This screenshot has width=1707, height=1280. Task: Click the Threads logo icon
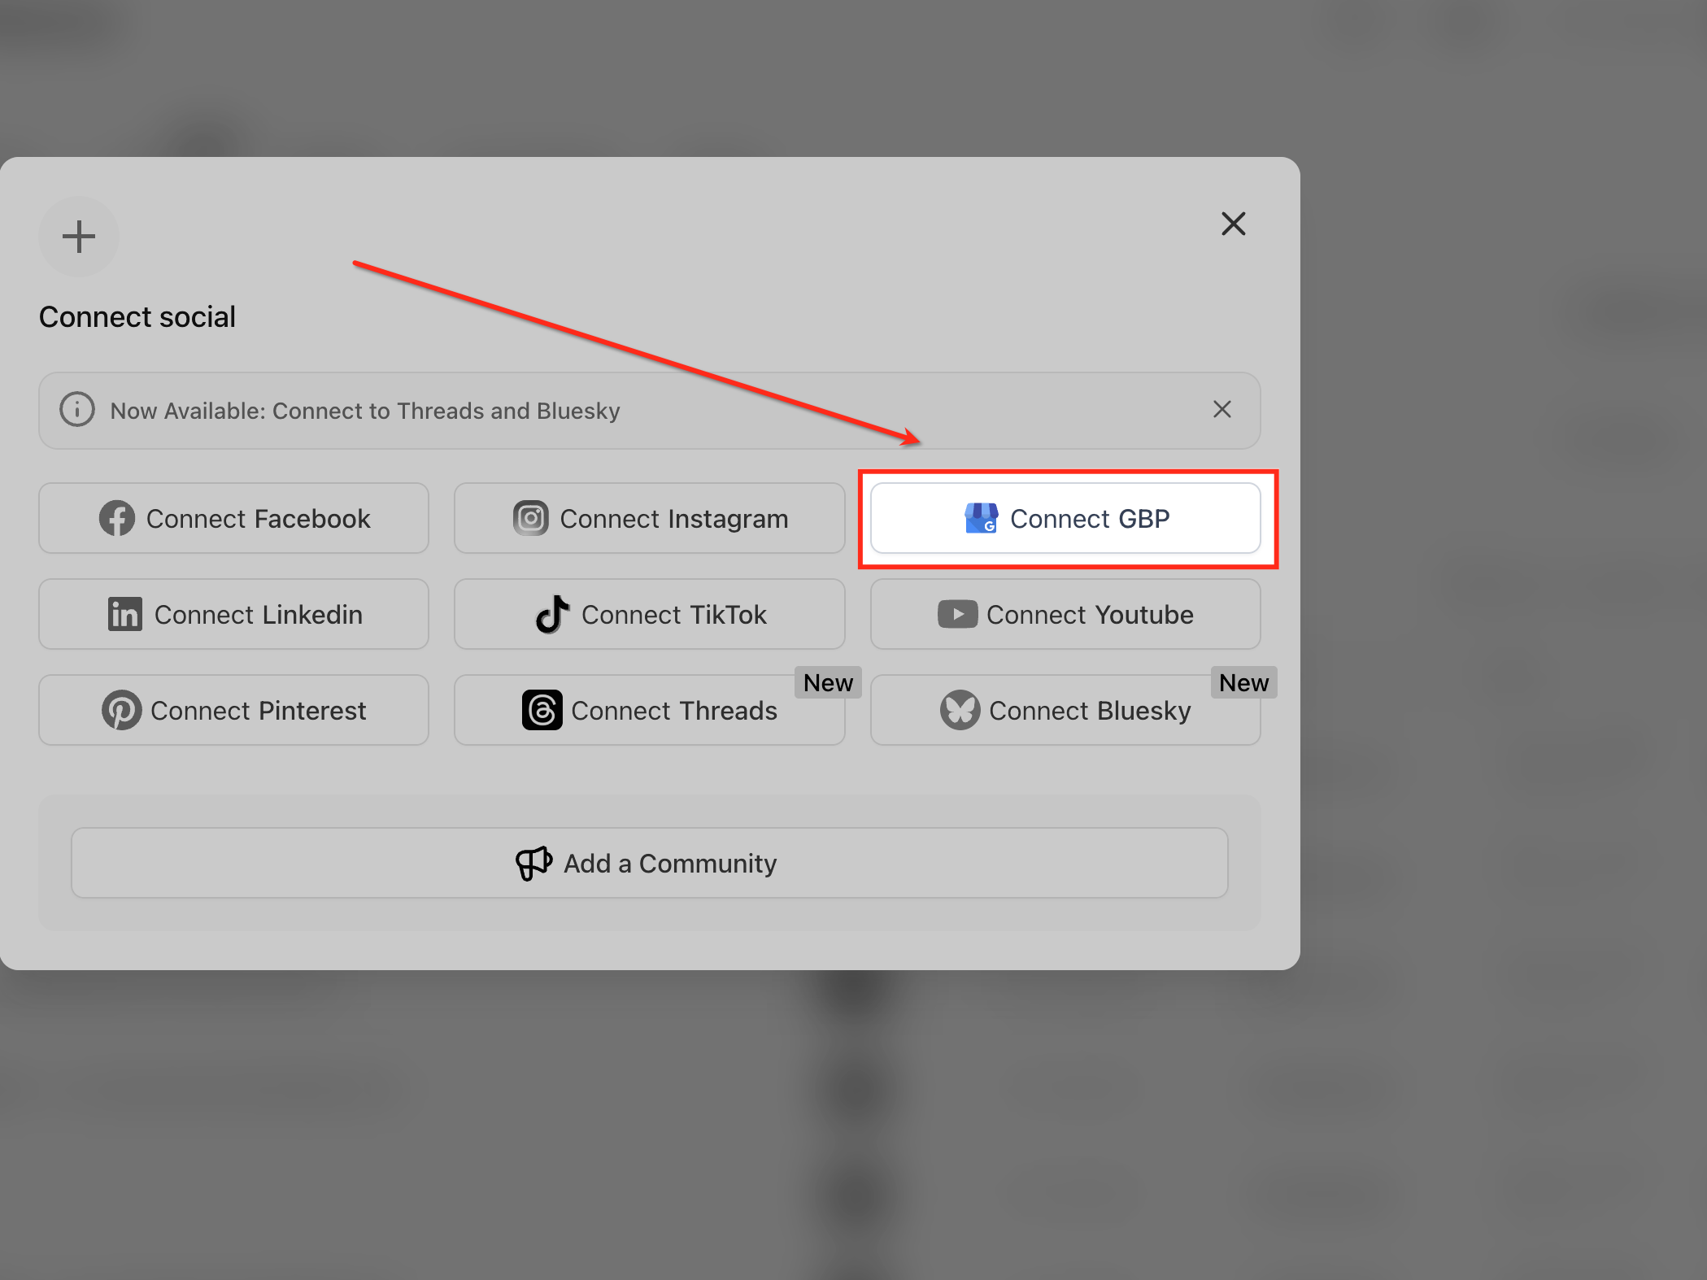tap(542, 710)
